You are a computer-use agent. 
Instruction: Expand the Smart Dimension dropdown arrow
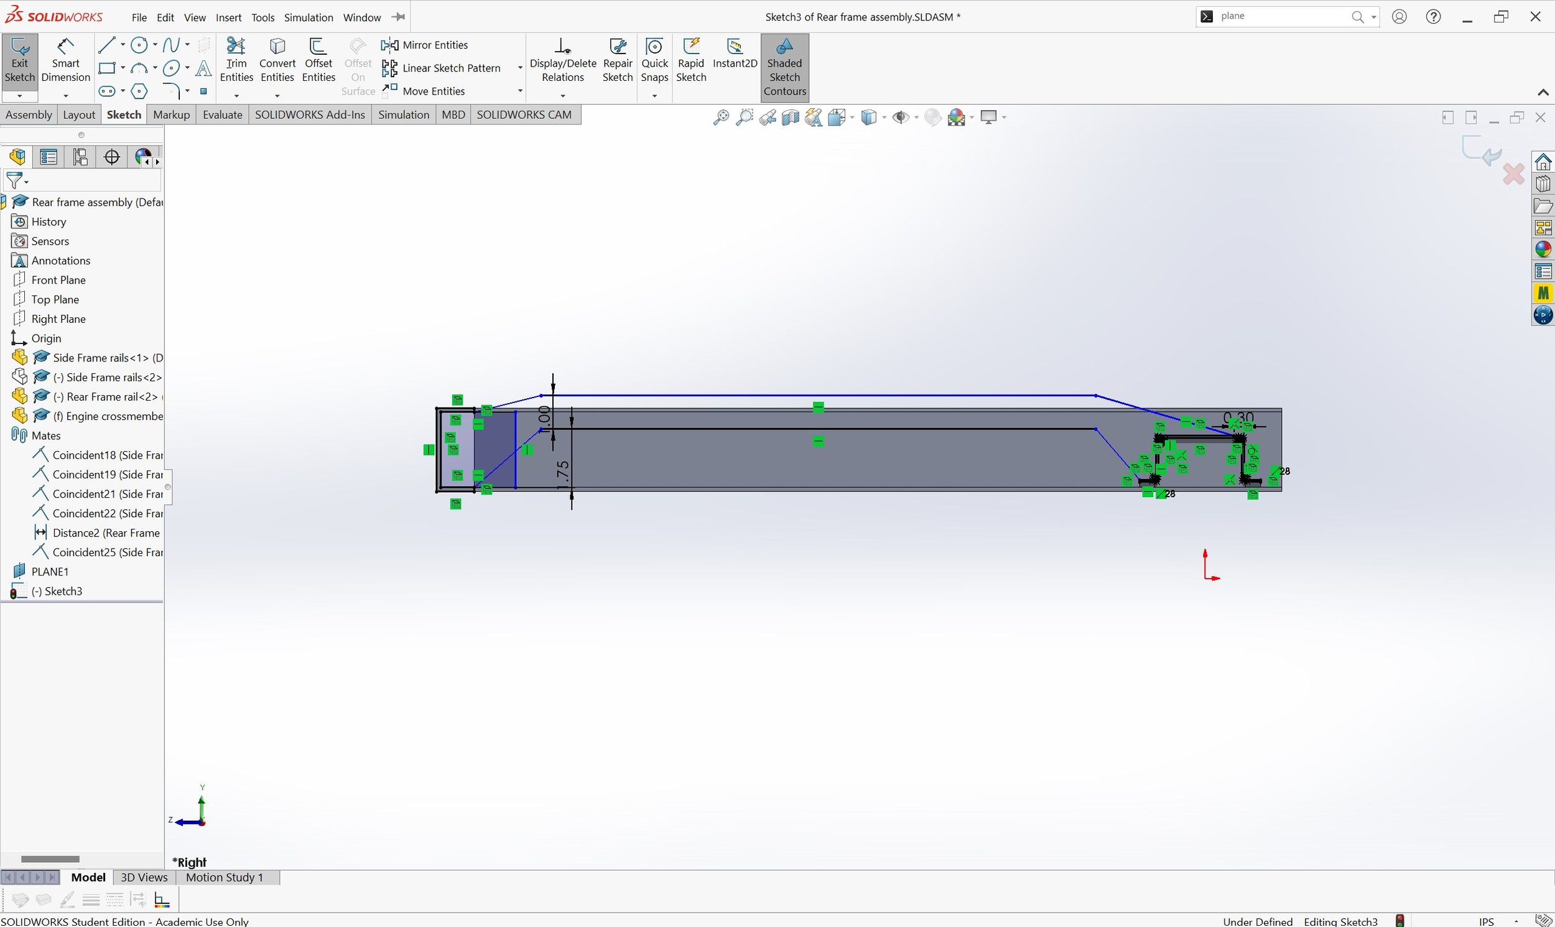point(65,96)
